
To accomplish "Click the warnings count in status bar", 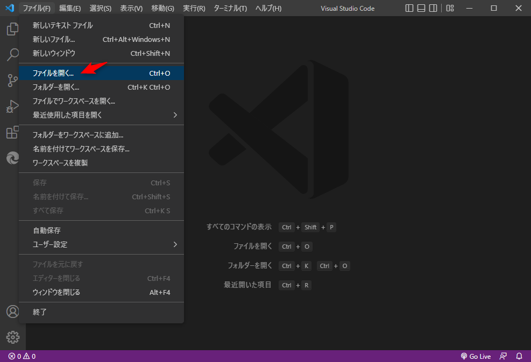I will click(x=30, y=356).
